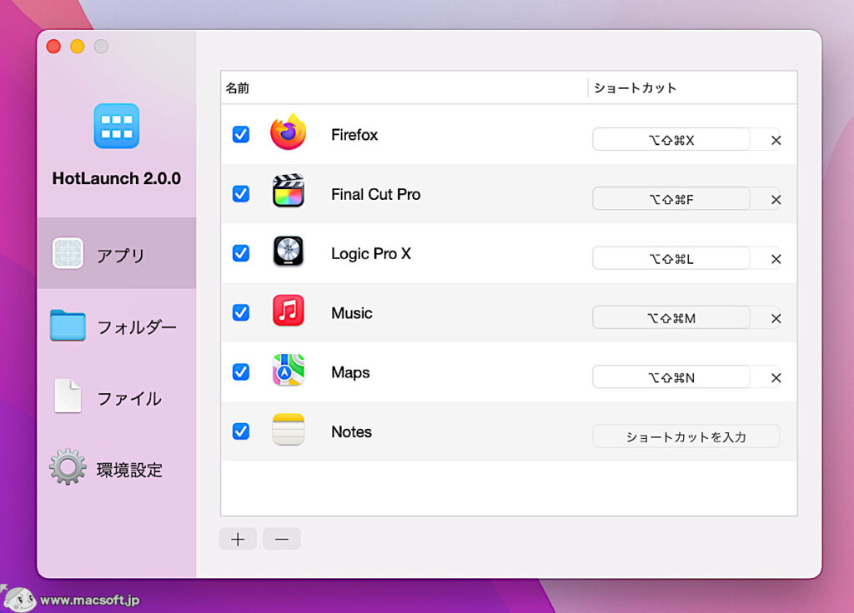Clear the Final Cut Pro shortcut

click(776, 200)
